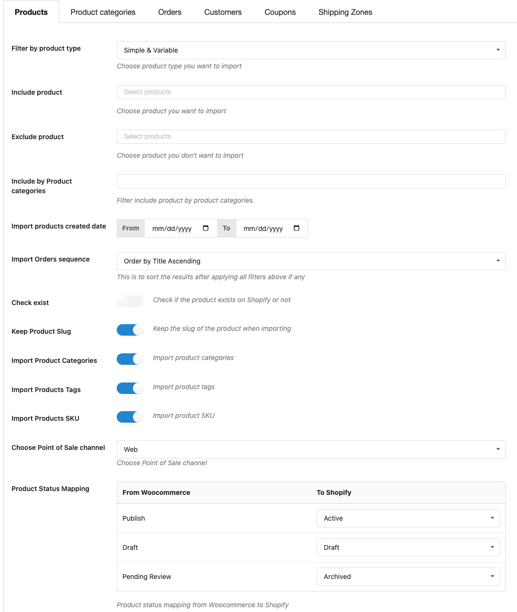Toggle Import Products Tags switch

(130, 388)
